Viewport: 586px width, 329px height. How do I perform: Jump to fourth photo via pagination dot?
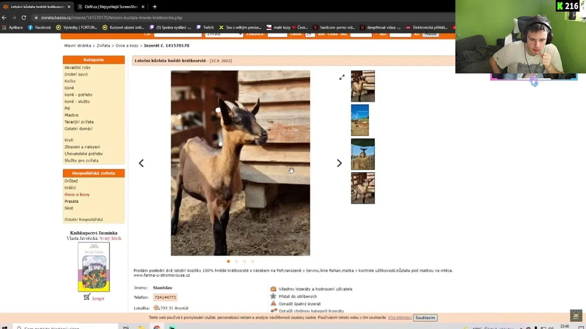(252, 261)
